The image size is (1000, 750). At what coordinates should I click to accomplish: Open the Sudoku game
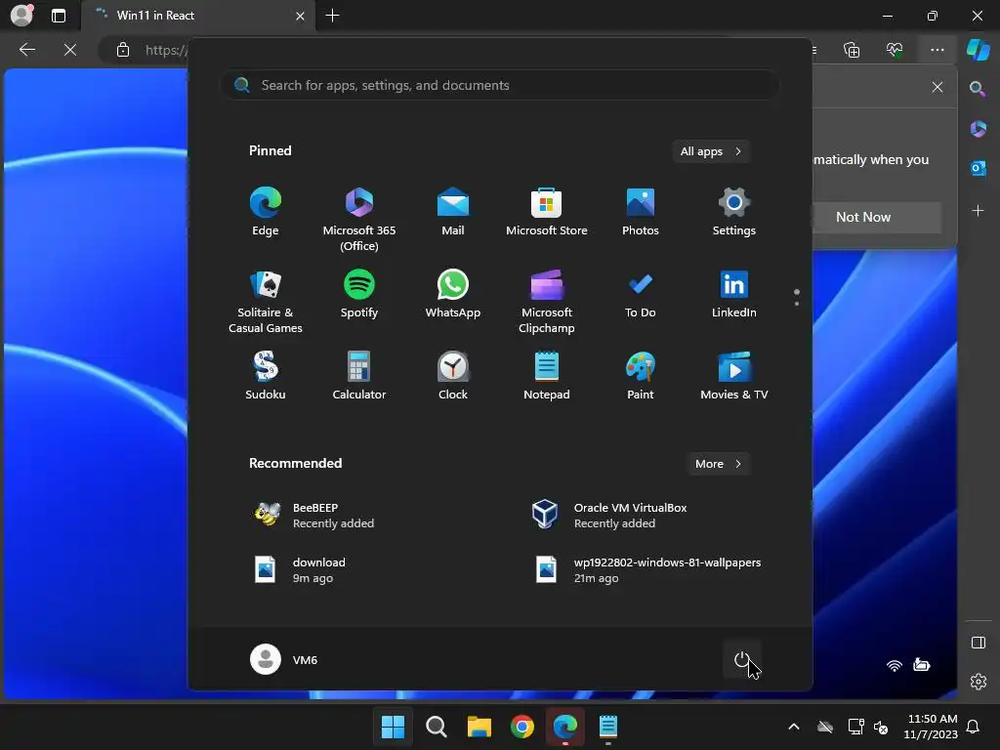click(x=266, y=376)
